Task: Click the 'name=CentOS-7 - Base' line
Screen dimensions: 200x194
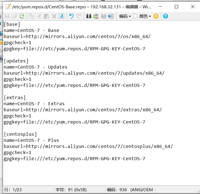Action: [x=31, y=31]
